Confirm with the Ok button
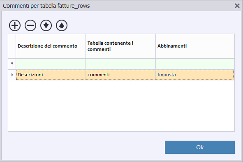 coord(199,147)
